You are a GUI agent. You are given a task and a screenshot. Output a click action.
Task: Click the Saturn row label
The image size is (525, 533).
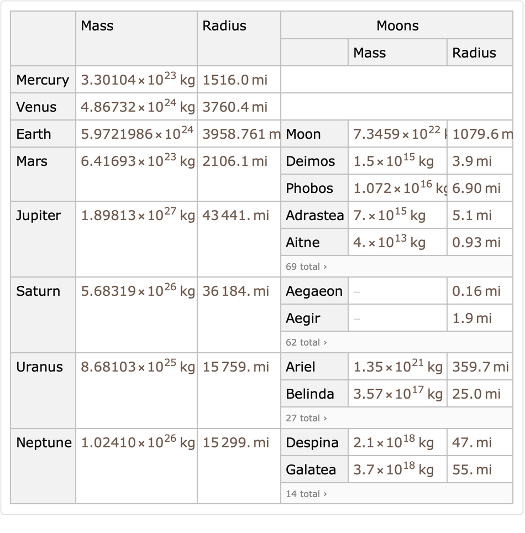[x=38, y=291]
